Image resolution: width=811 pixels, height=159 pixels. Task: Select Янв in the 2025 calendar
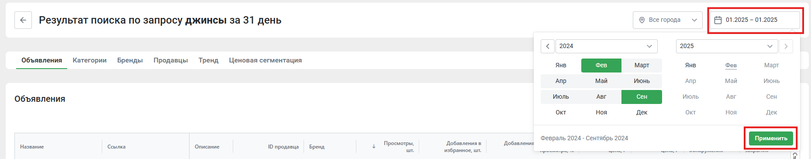coord(690,66)
